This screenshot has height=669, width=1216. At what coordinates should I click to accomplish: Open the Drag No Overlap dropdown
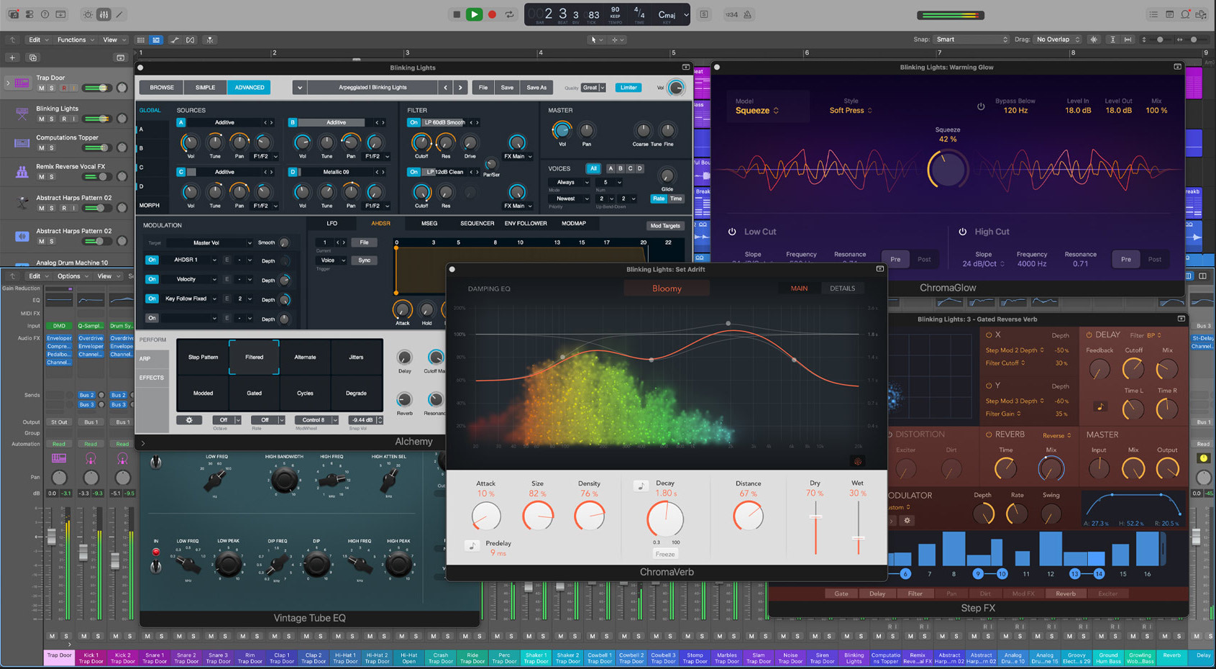click(x=1058, y=40)
